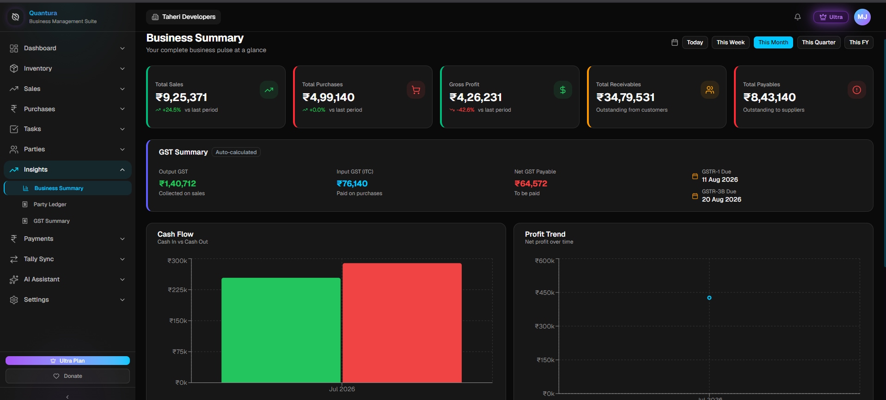Click the calendar icon beside Today
Image resolution: width=886 pixels, height=400 pixels.
tap(674, 42)
